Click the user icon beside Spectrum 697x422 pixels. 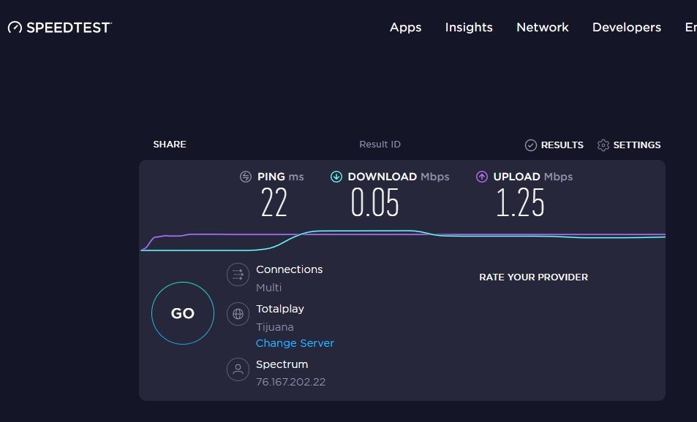[238, 370]
